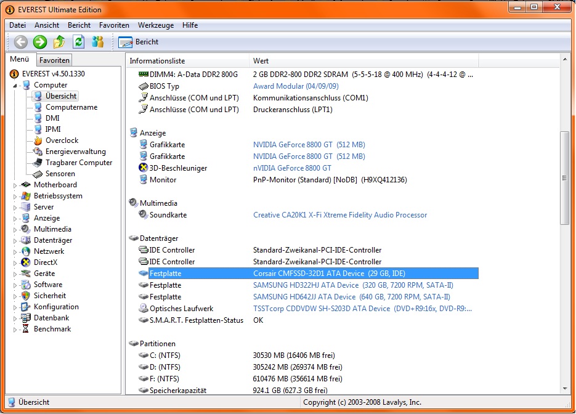The image size is (576, 414).
Task: Open the Bericht menu in menu bar
Action: (x=79, y=25)
